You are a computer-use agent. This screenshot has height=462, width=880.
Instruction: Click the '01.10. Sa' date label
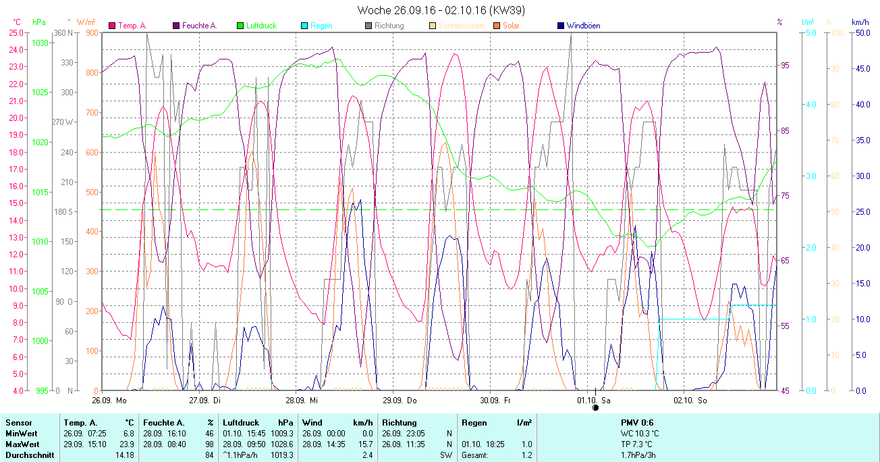point(593,400)
